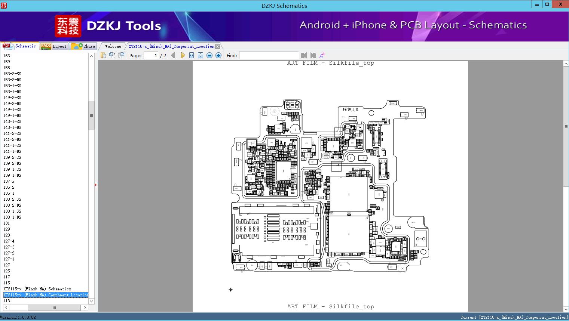
Task: Select the XT2115-x Component_Location document tab
Action: [172, 46]
